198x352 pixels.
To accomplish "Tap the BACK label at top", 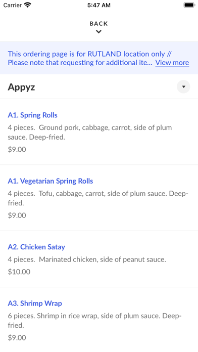I will tap(98, 24).
